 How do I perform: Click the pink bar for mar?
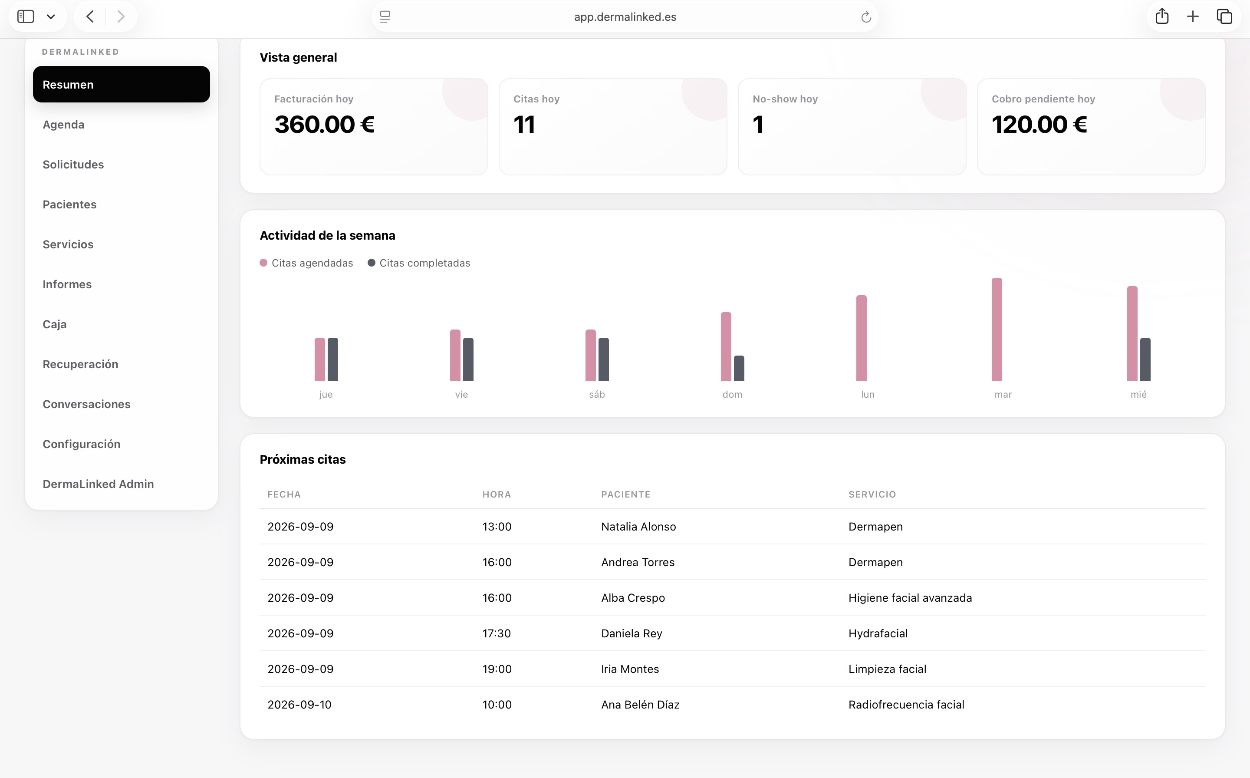[x=997, y=330]
